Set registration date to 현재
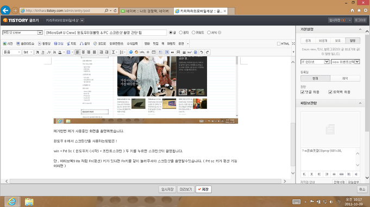 [x=315, y=79]
